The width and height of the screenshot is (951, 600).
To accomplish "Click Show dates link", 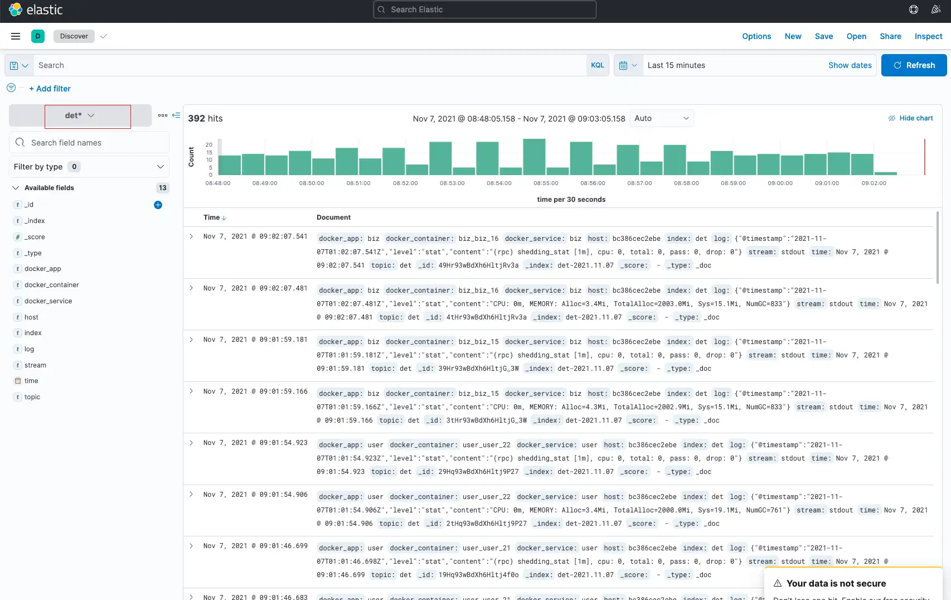I will click(x=850, y=65).
